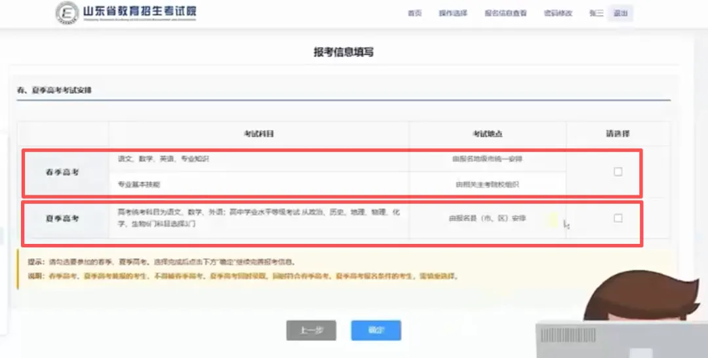Click the 退出 logout button

[620, 13]
